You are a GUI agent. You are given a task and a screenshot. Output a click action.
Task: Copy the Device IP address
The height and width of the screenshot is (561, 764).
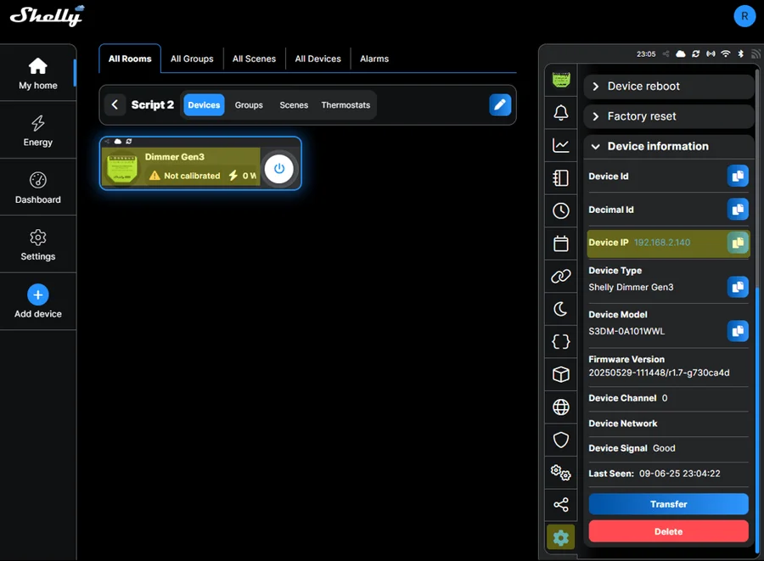pyautogui.click(x=738, y=243)
